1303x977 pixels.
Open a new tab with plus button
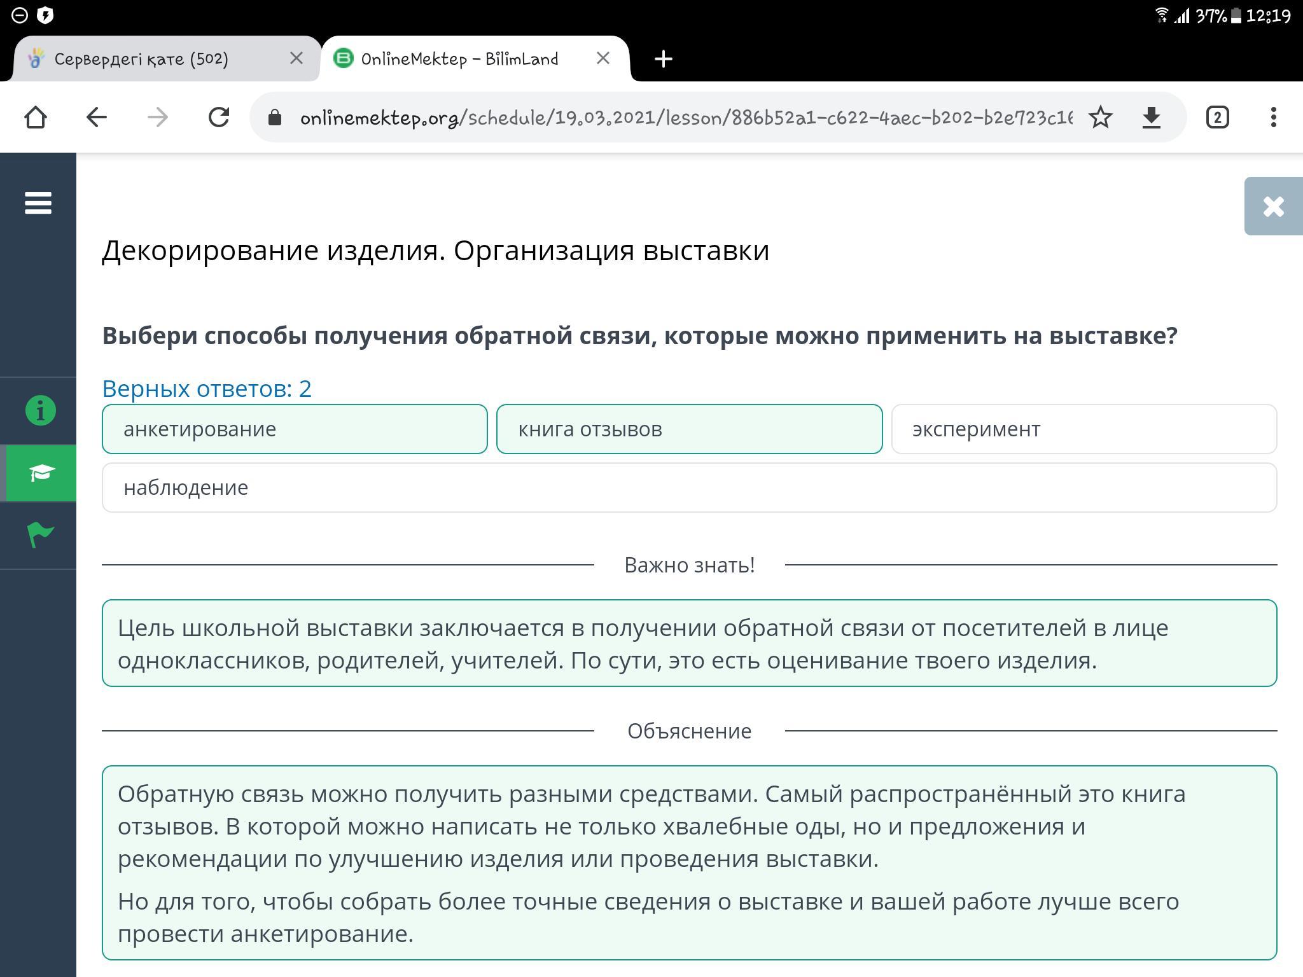[663, 59]
